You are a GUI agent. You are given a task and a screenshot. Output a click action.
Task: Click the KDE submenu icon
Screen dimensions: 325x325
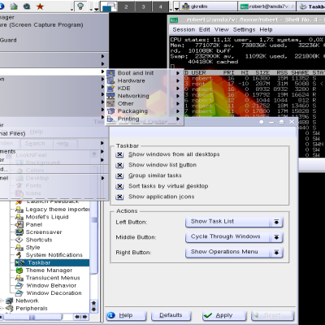tap(110, 89)
